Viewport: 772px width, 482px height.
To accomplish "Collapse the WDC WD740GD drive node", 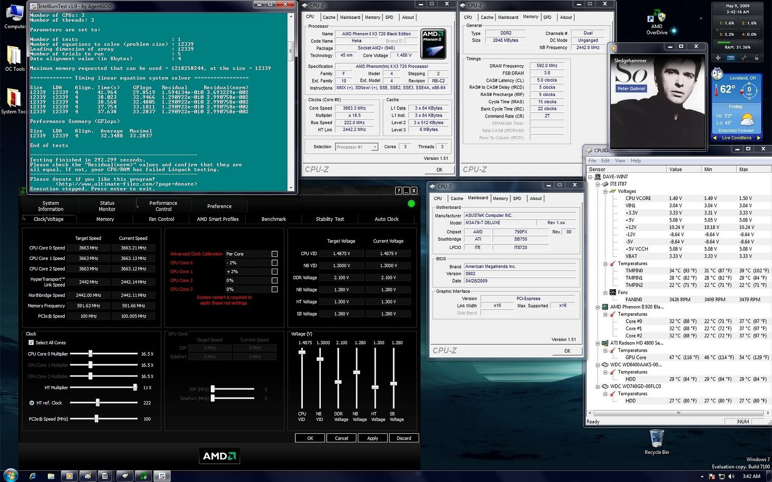I will click(598, 386).
